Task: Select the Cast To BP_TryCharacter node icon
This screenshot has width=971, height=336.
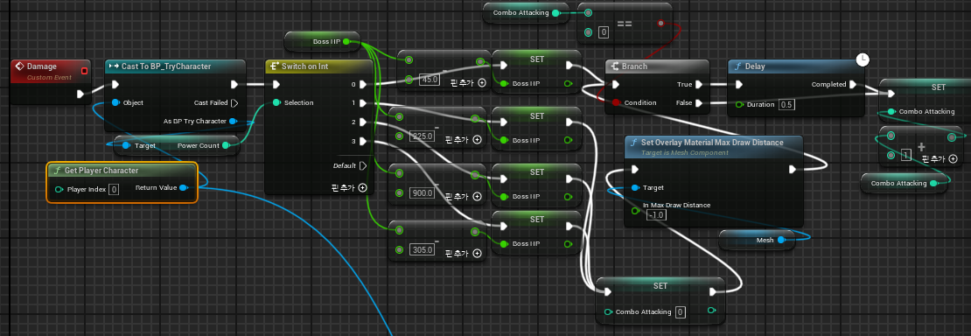Action: point(114,66)
